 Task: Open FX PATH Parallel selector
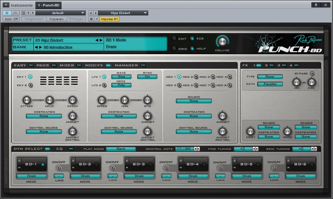pos(270,84)
